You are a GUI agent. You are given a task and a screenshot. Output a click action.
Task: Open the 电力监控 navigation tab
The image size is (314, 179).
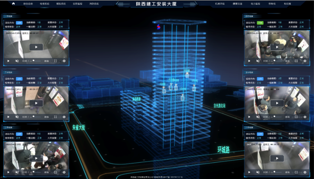tap(255, 4)
